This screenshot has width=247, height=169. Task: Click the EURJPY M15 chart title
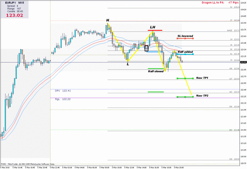[x=15, y=3]
